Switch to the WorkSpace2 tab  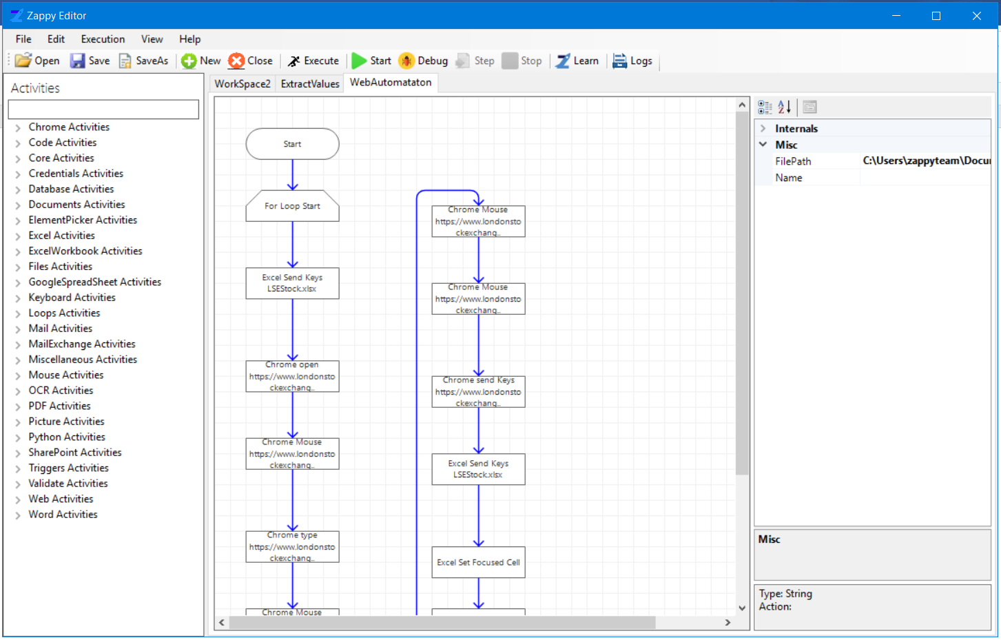pos(242,83)
